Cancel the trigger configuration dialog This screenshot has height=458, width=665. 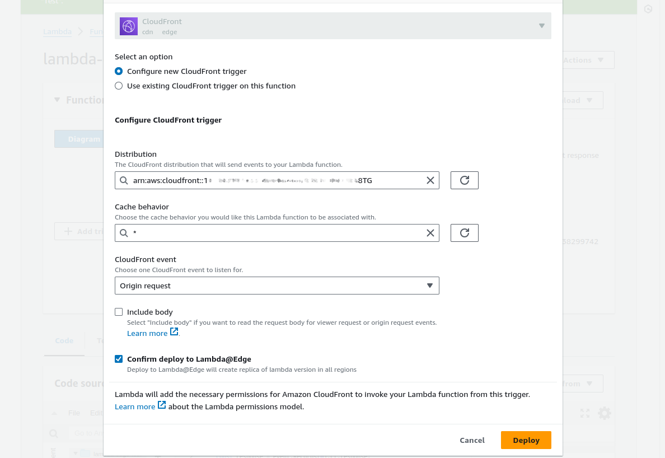point(472,440)
